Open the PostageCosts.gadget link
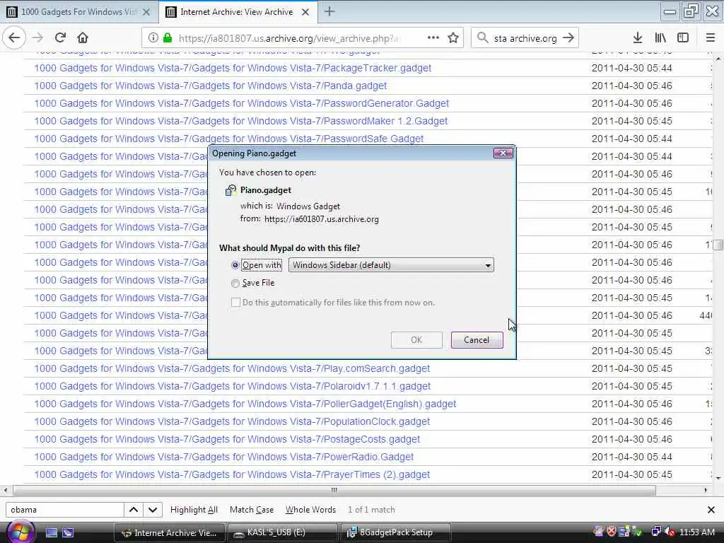 tap(227, 439)
